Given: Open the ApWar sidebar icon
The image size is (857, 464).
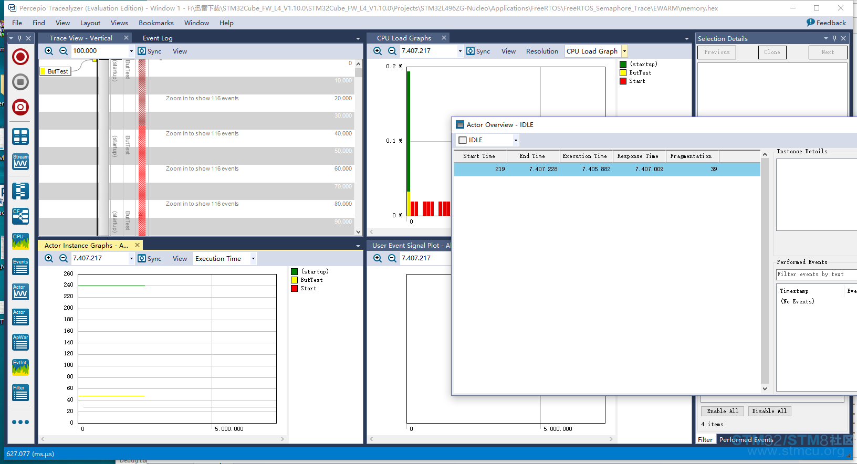Looking at the screenshot, I should pyautogui.click(x=20, y=342).
